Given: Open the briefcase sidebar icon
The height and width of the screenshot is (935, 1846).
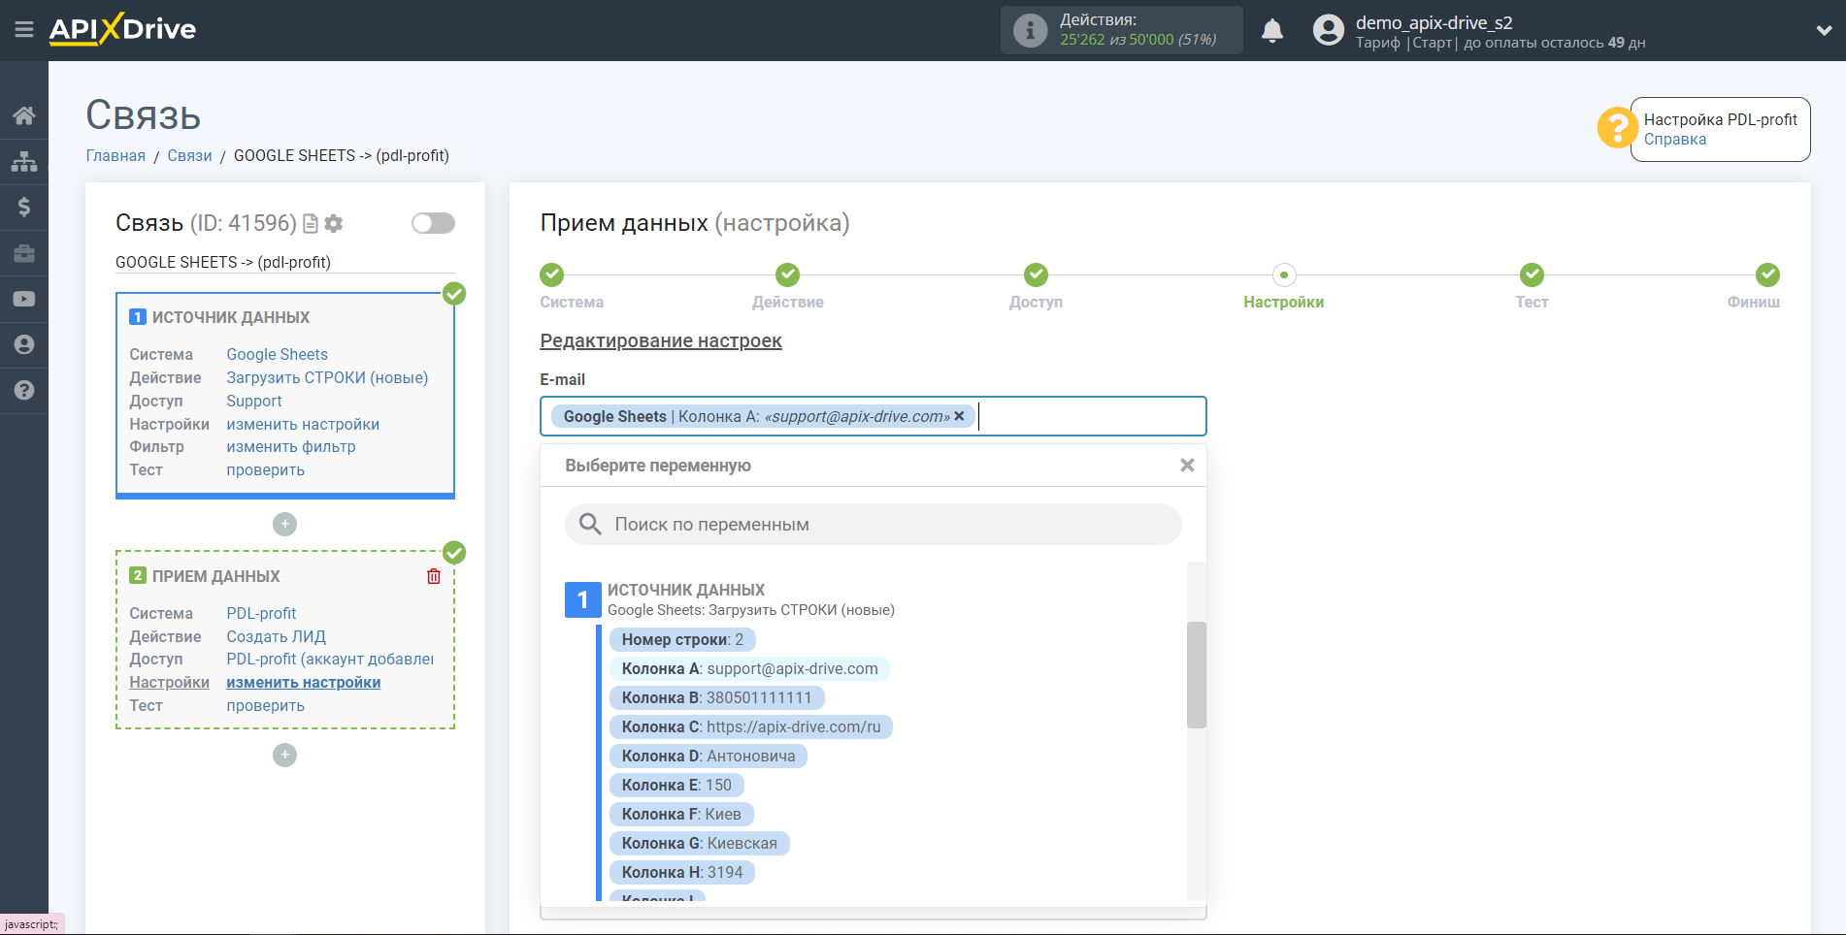Looking at the screenshot, I should 24,253.
